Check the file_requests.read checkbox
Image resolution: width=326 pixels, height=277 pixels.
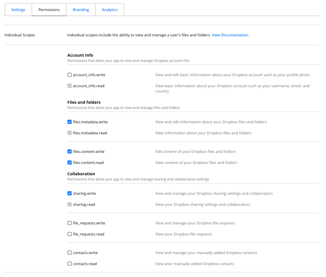(70, 234)
